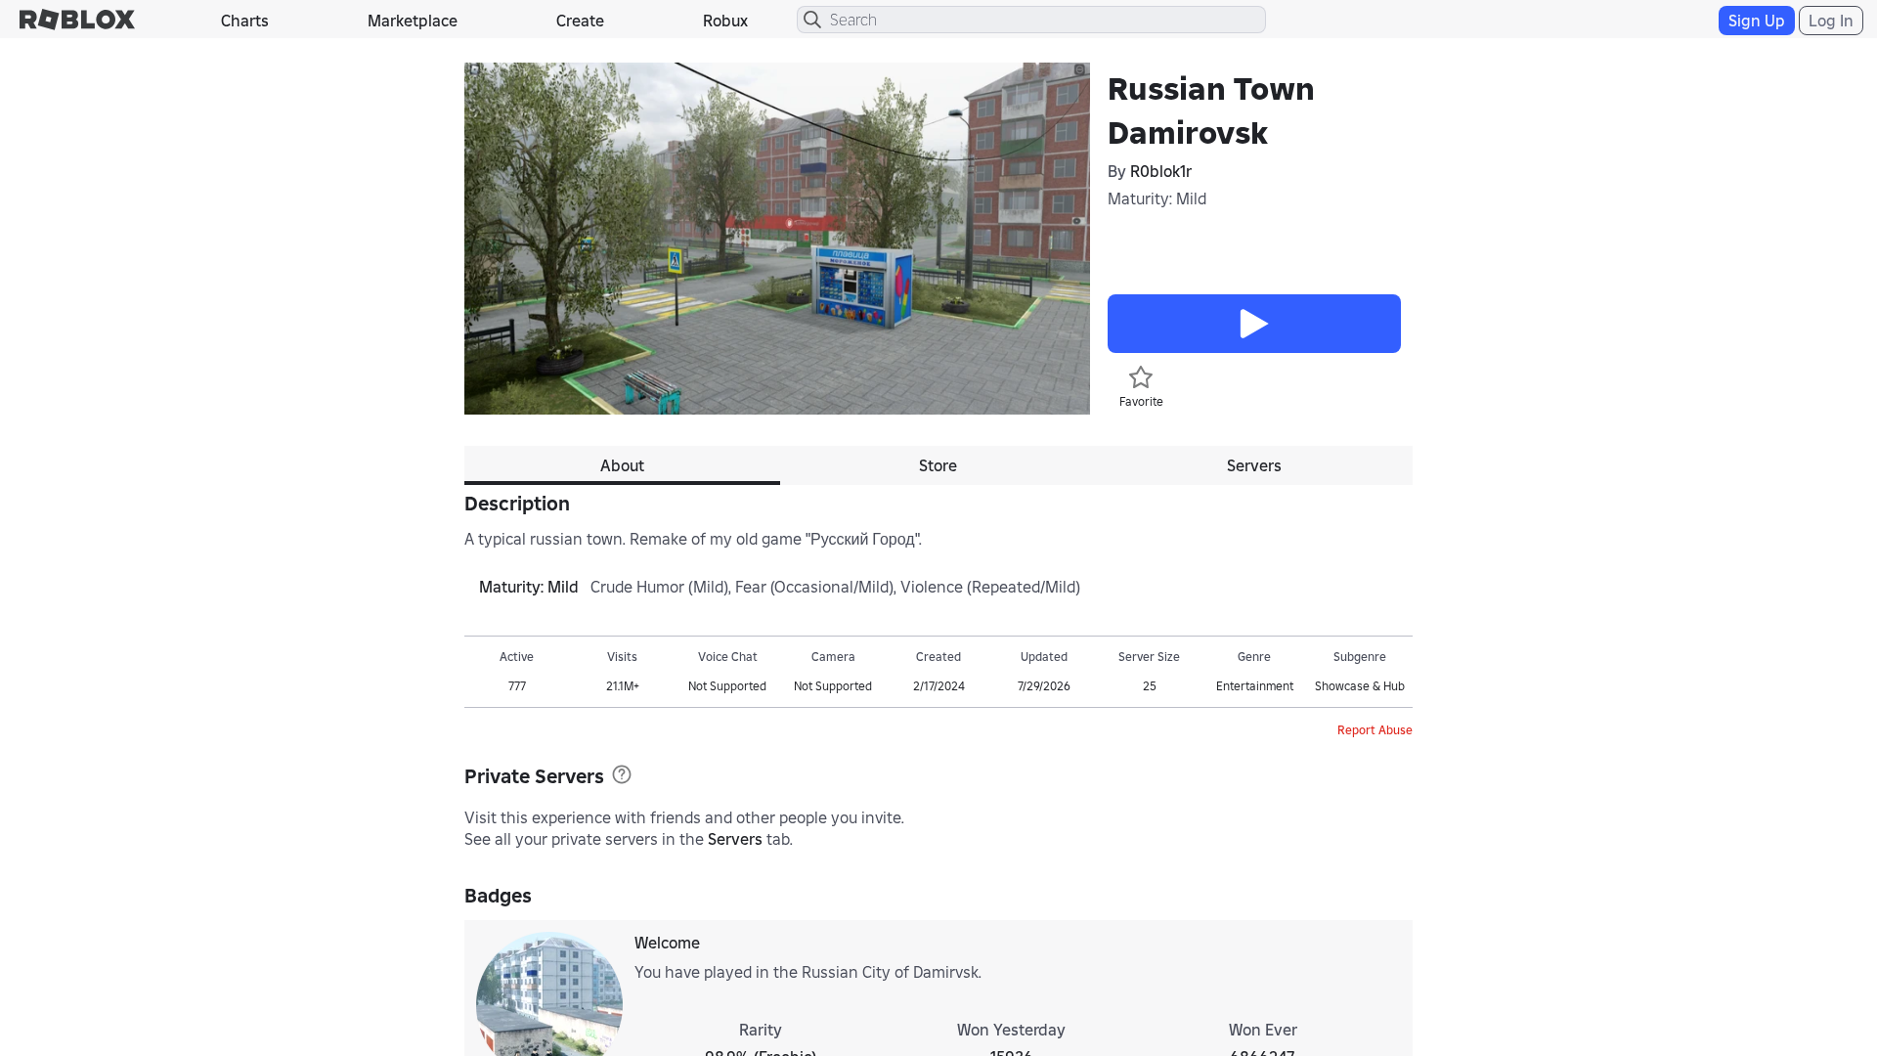
Task: Click the Favorite star icon
Action: [x=1141, y=377]
